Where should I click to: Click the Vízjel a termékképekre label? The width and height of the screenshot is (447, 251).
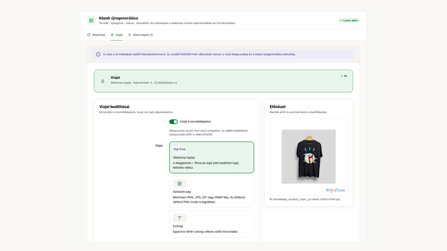195,122
